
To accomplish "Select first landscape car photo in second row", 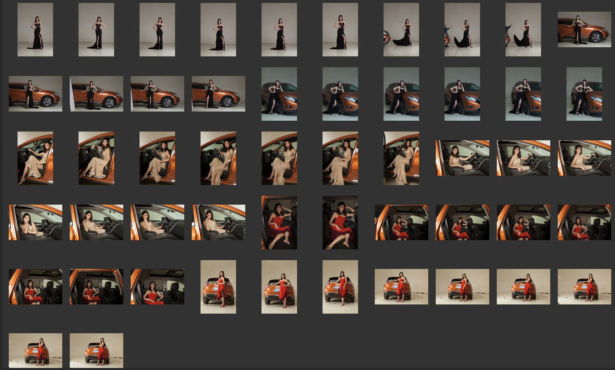I will [36, 94].
